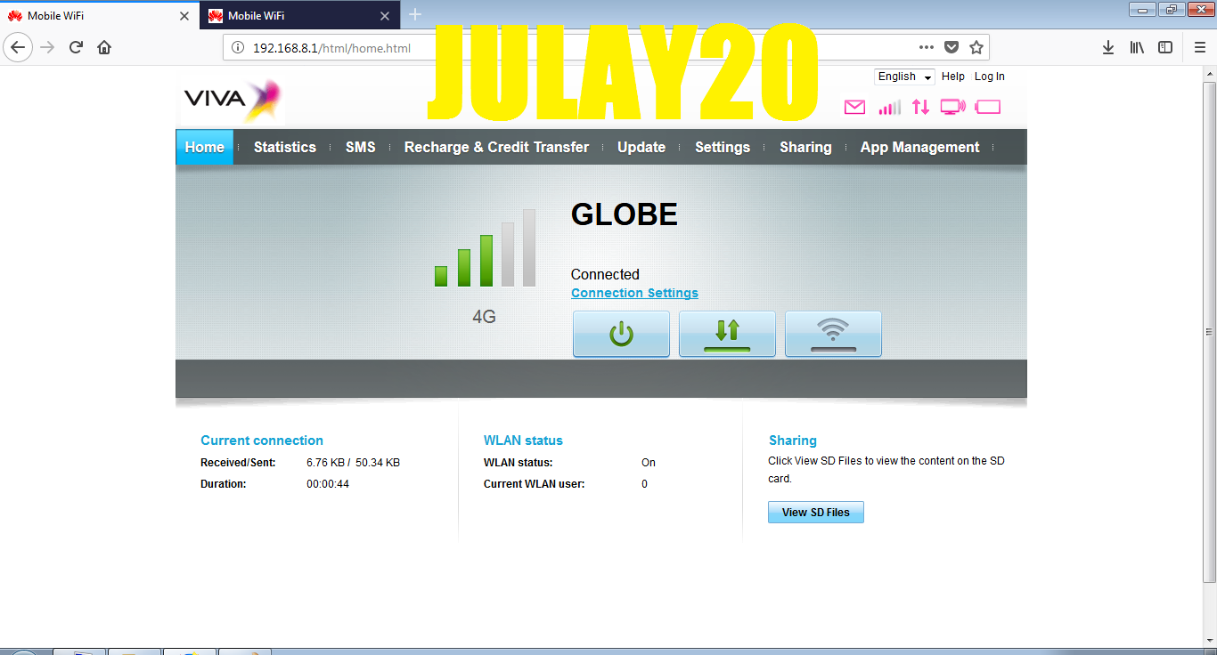
Task: Open the Settings menu
Action: [x=723, y=147]
